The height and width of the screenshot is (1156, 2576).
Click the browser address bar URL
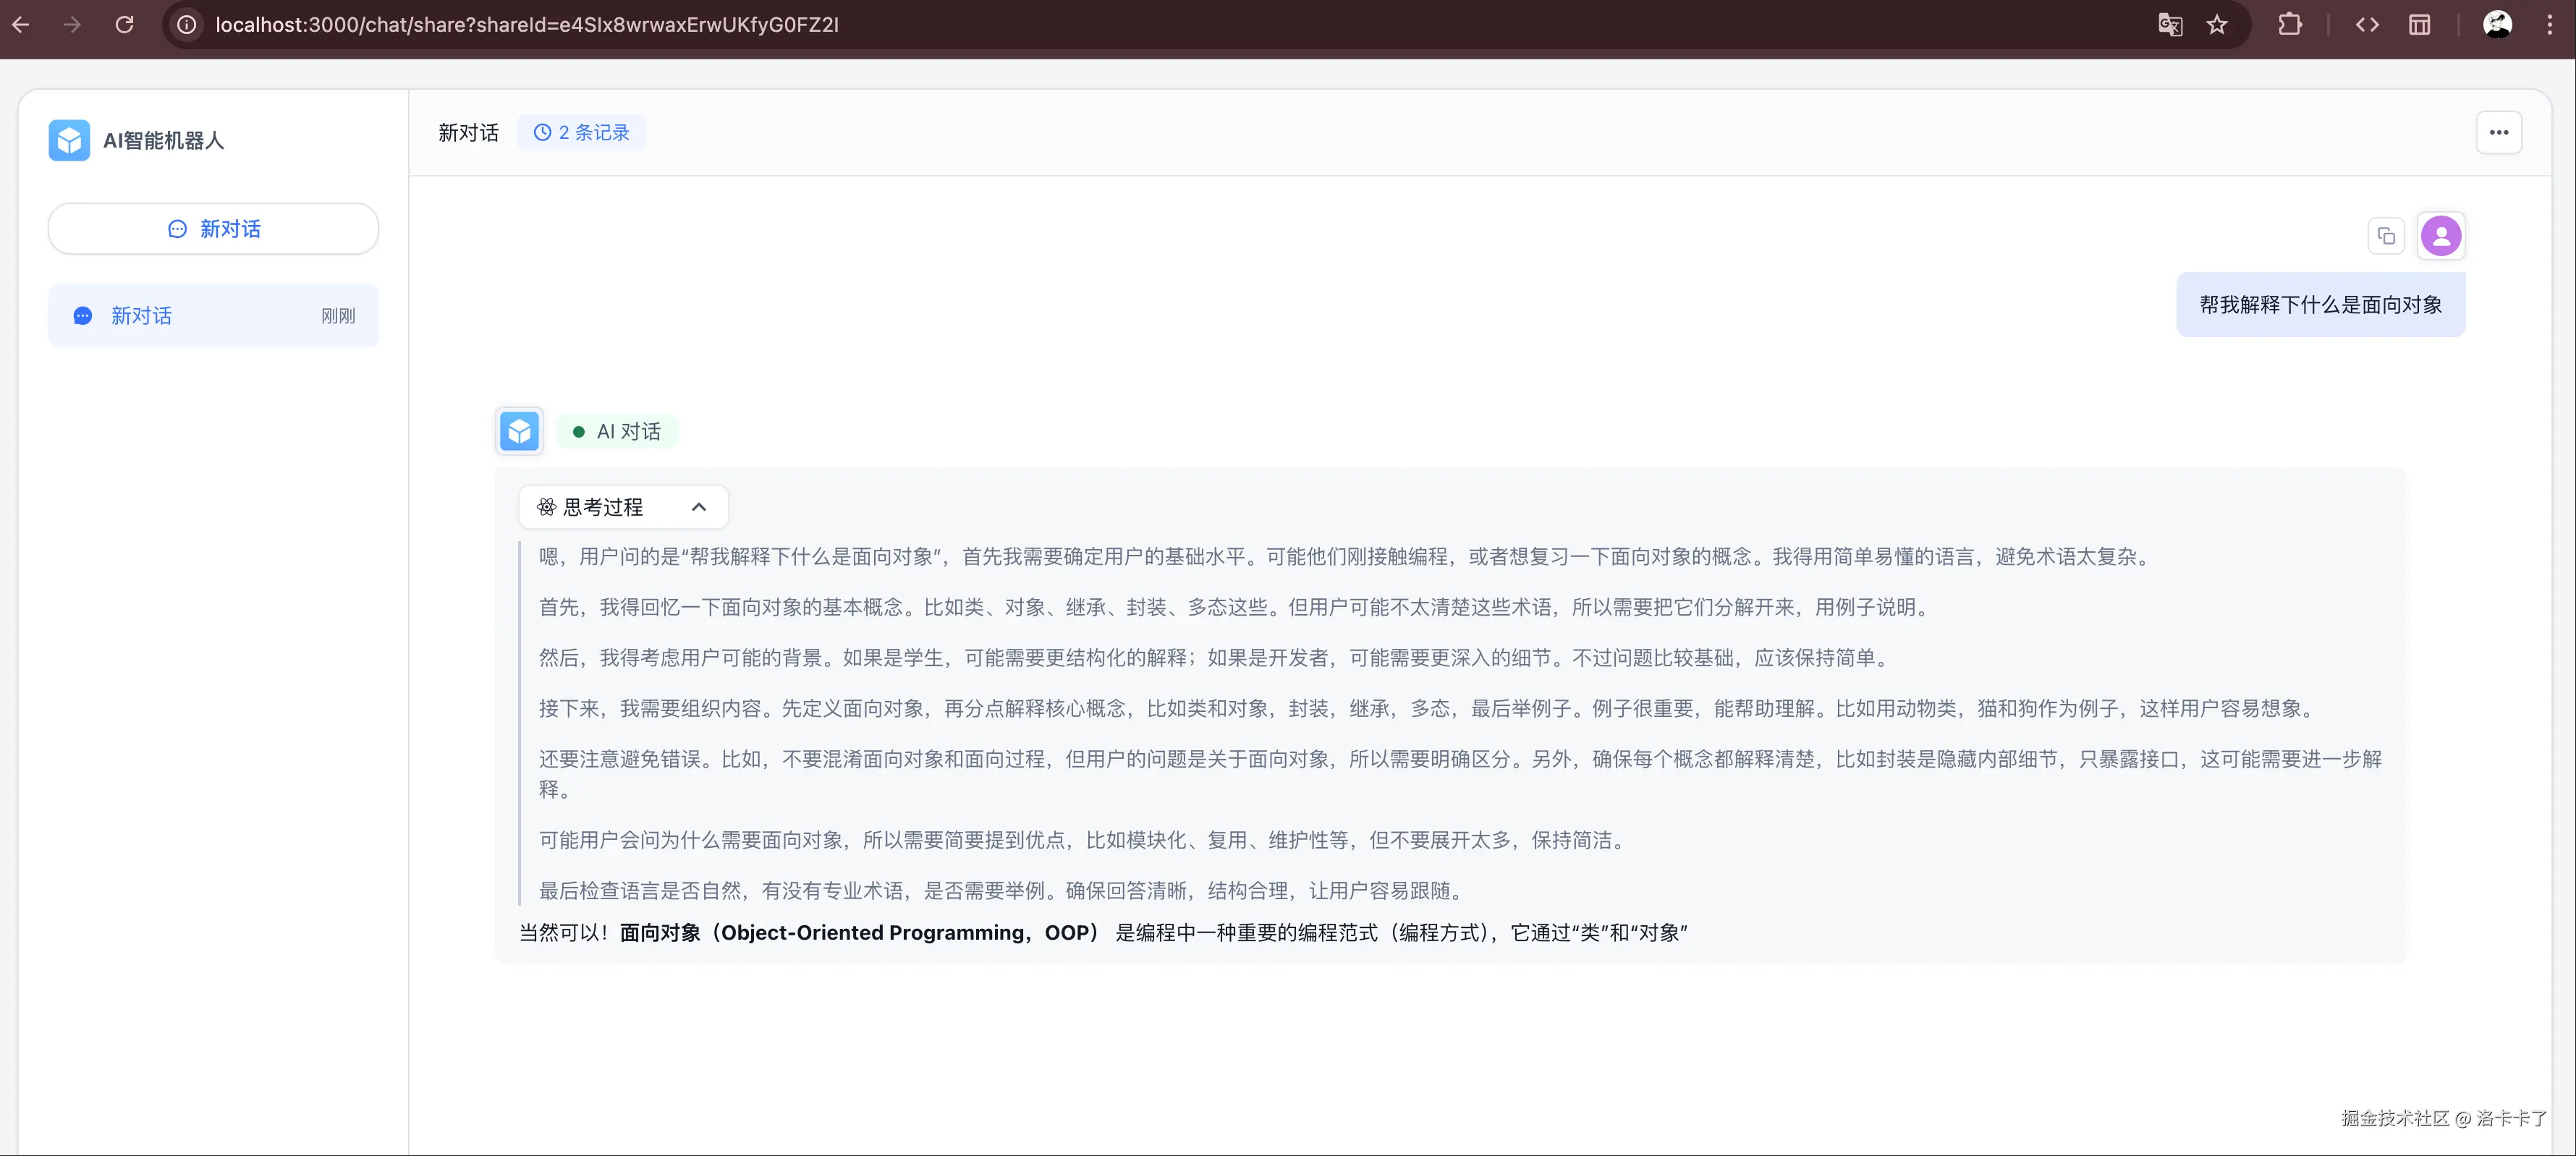tap(527, 24)
